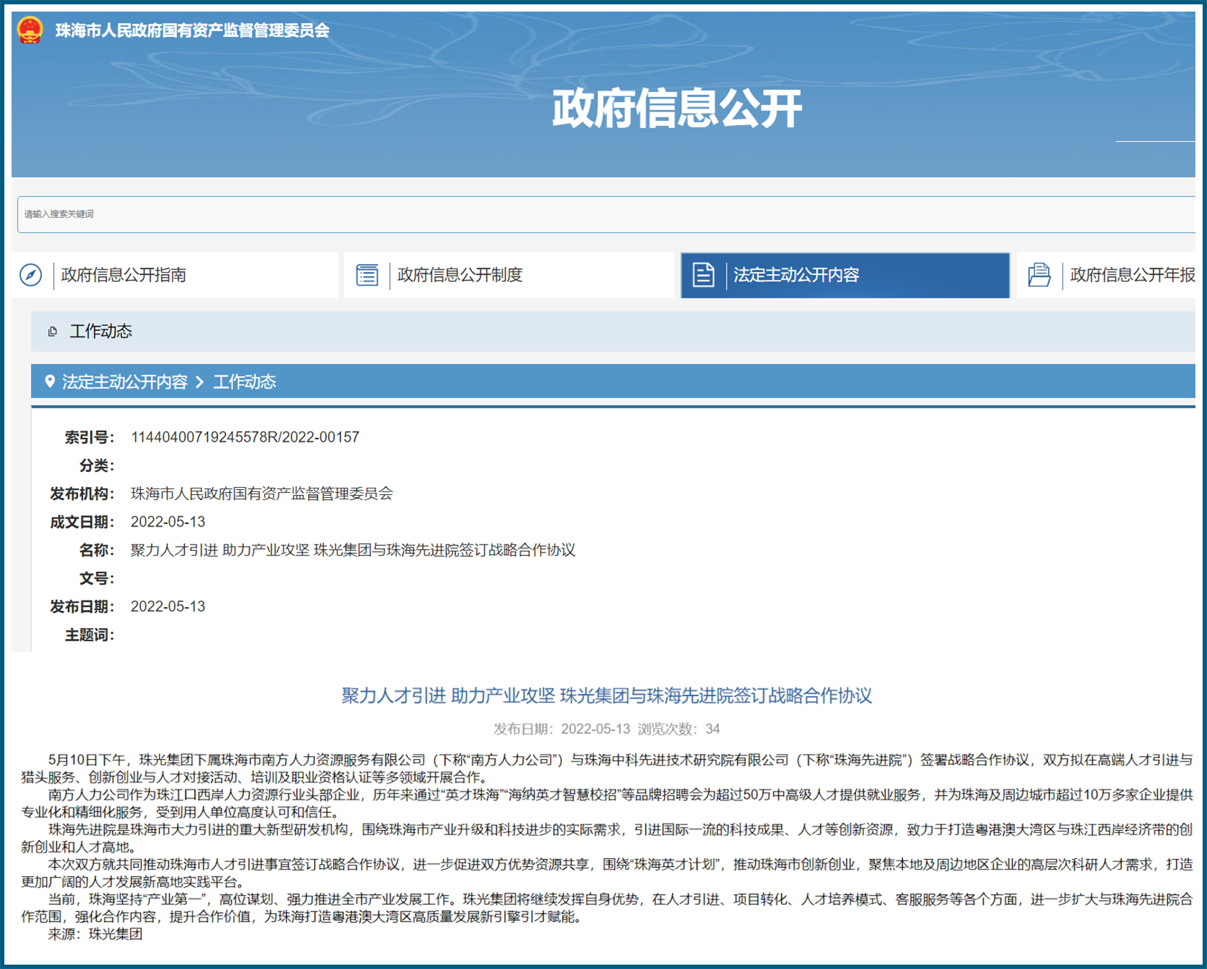Open the 政府信息公开年报 tab
Screen dimensions: 1207x969
[1106, 275]
